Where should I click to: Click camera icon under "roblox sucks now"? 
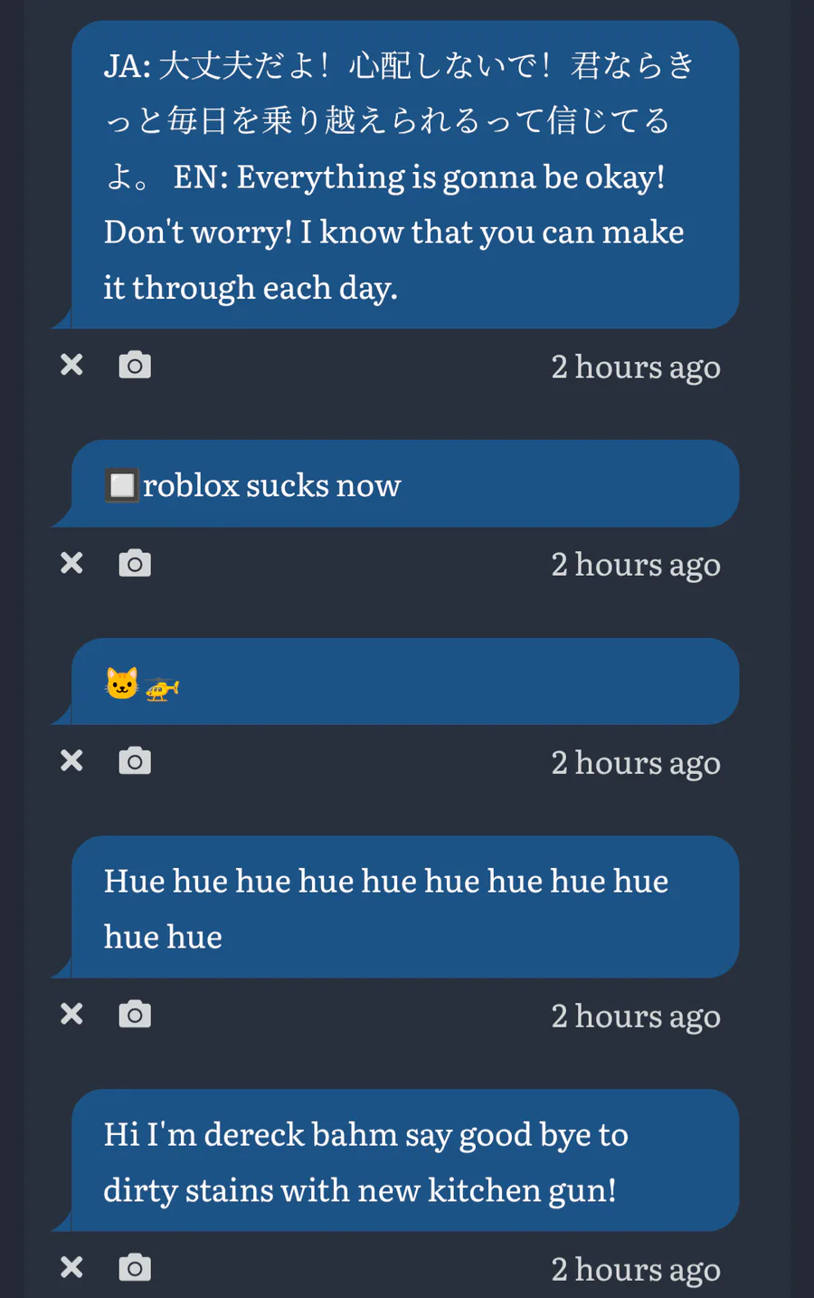point(135,563)
